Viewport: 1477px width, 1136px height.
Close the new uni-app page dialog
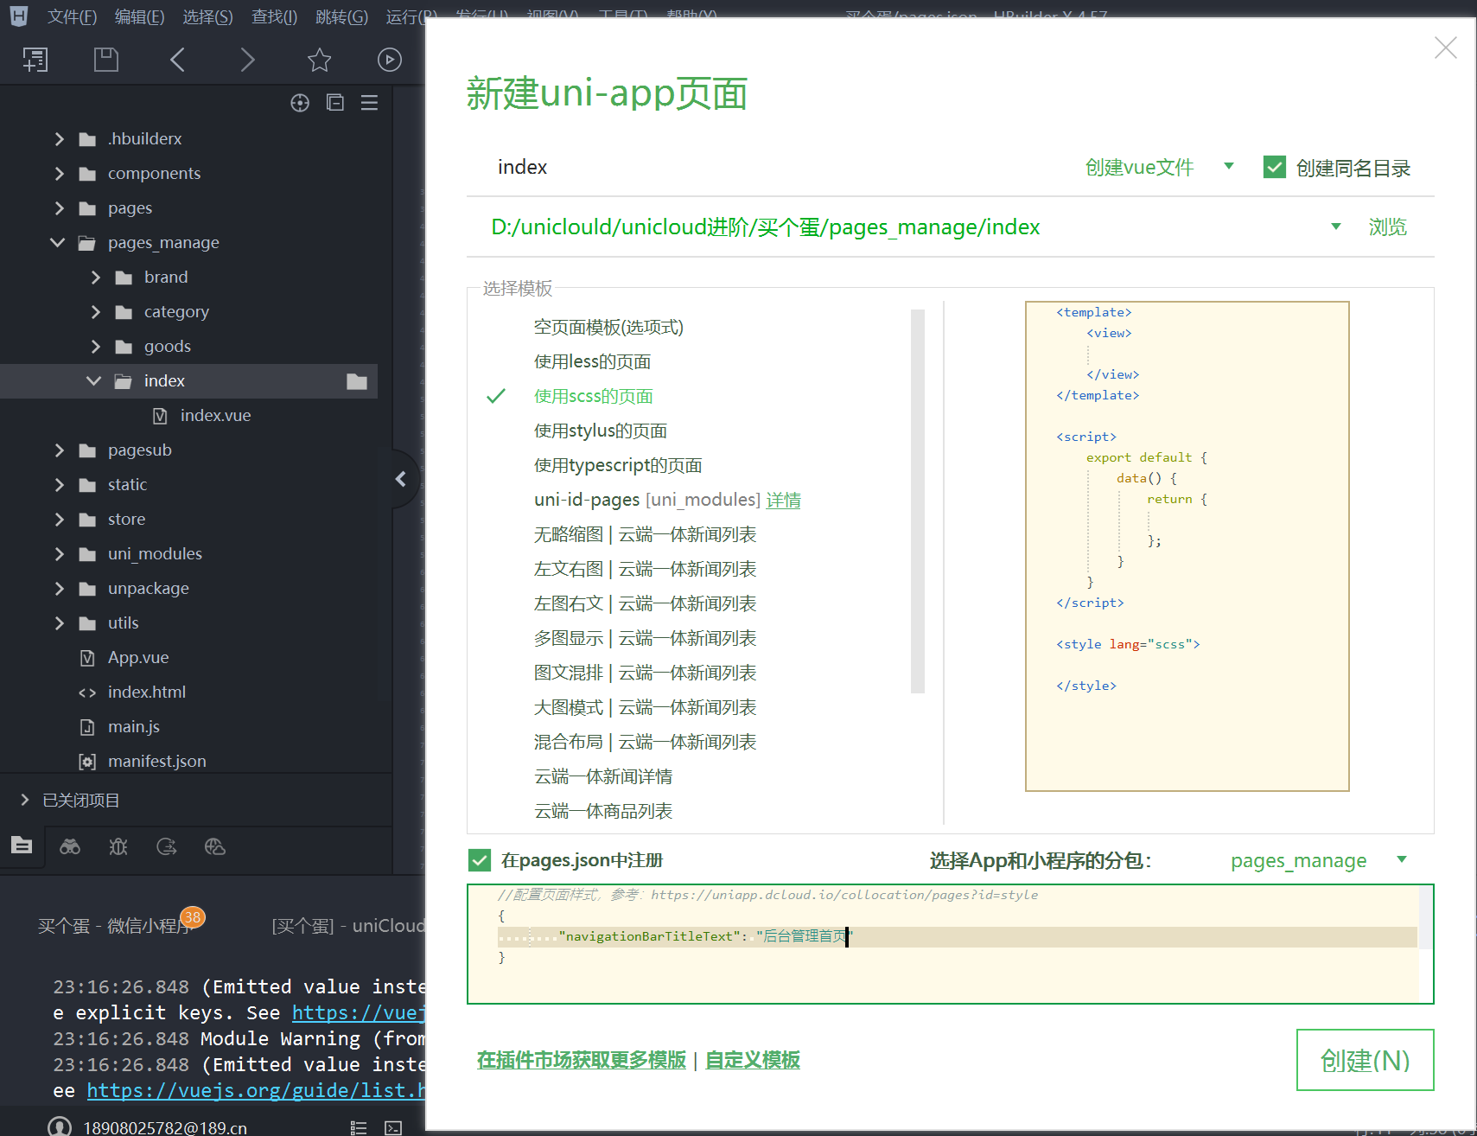click(x=1445, y=48)
